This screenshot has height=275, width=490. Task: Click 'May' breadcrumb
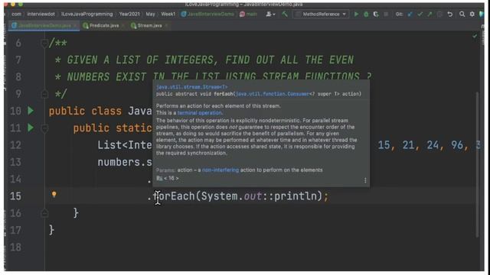(150, 15)
